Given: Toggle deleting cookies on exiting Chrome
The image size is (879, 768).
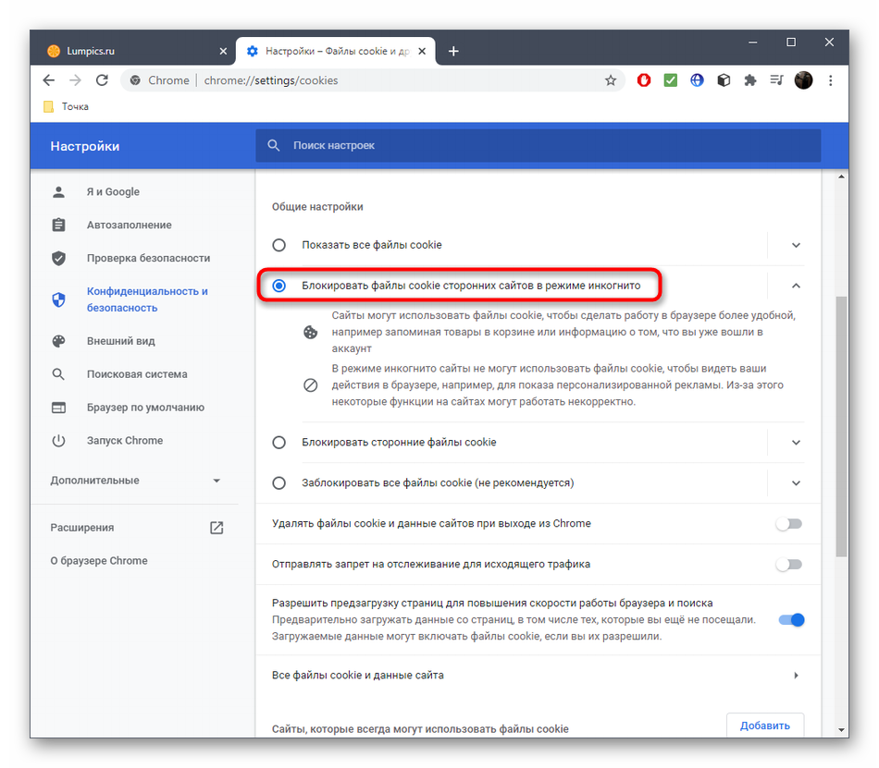Looking at the screenshot, I should tap(789, 524).
